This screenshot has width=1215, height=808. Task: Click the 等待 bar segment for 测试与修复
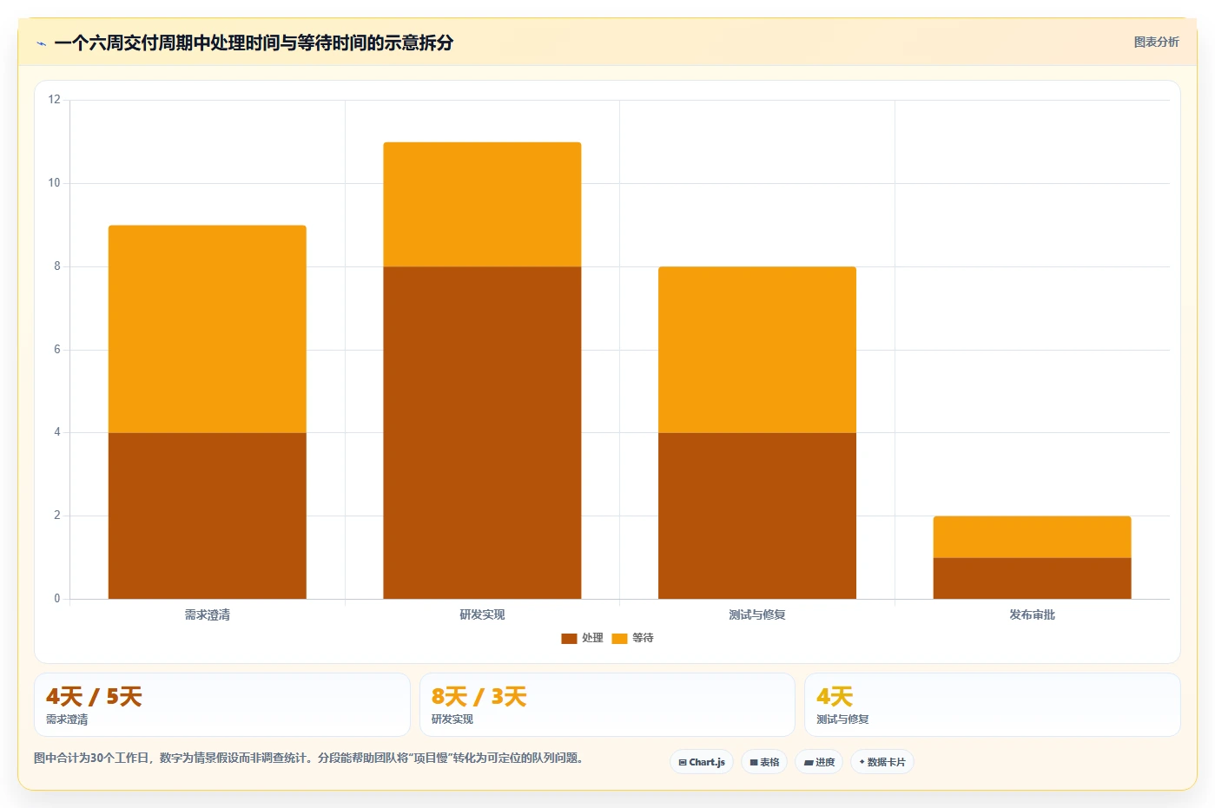757,350
